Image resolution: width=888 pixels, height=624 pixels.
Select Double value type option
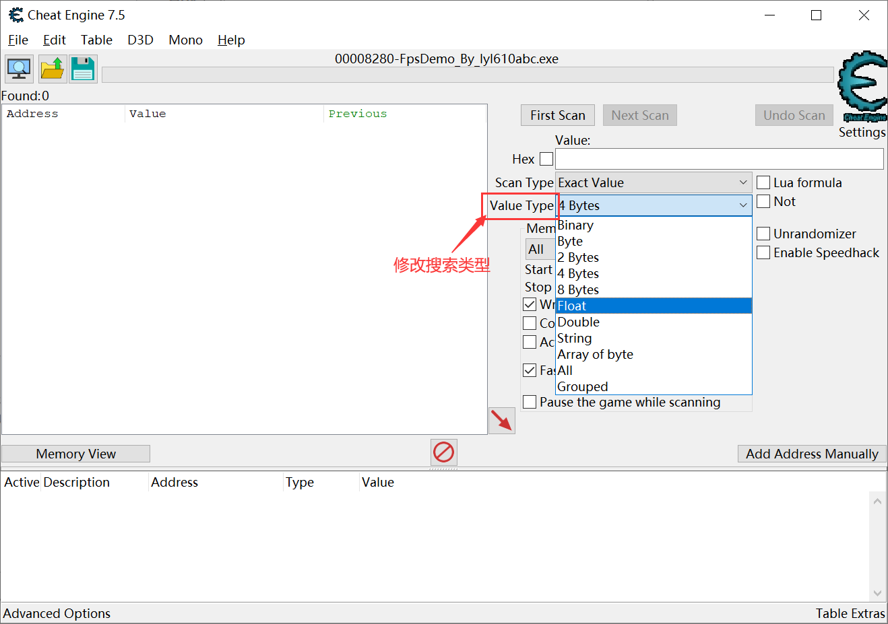(x=654, y=322)
